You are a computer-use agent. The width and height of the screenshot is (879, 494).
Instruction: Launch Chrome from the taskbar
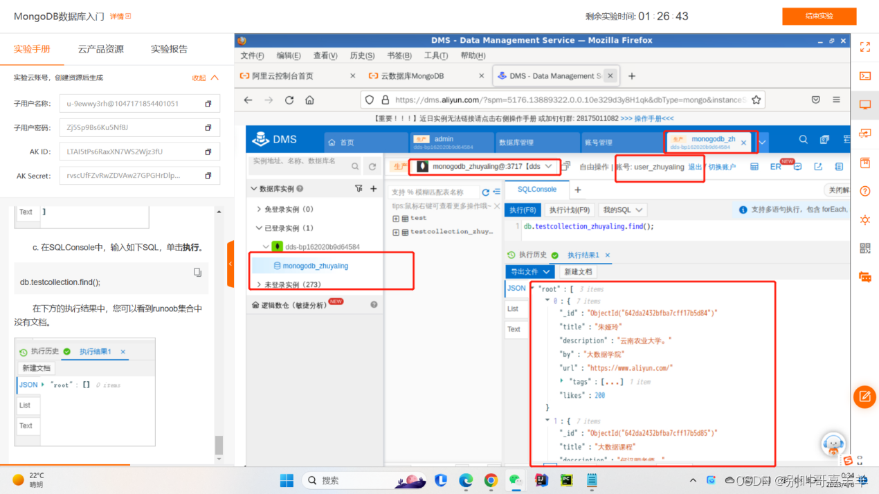[491, 479]
